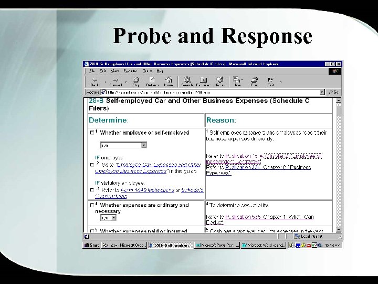This screenshot has width=378, height=284.
Task: Open the Search pane from the toolbar
Action: coord(187,82)
